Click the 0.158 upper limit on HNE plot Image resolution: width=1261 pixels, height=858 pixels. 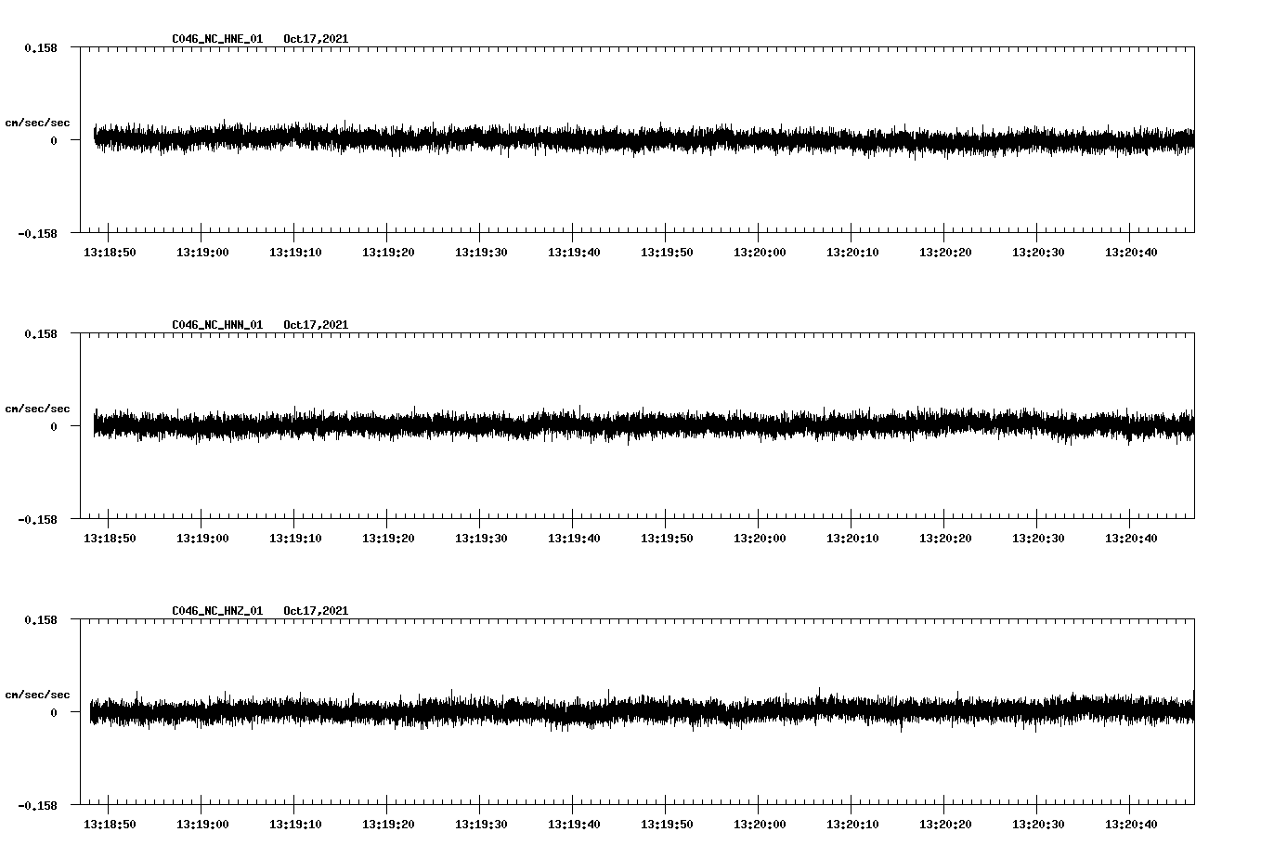click(x=41, y=47)
